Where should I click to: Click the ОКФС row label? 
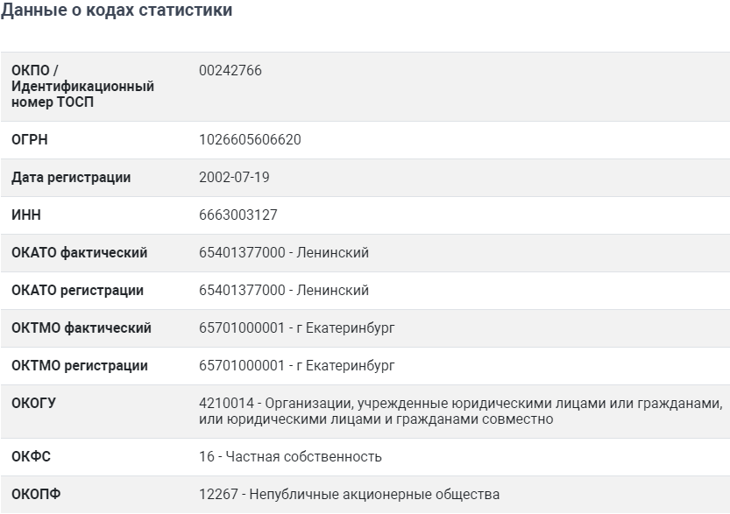[x=31, y=457]
